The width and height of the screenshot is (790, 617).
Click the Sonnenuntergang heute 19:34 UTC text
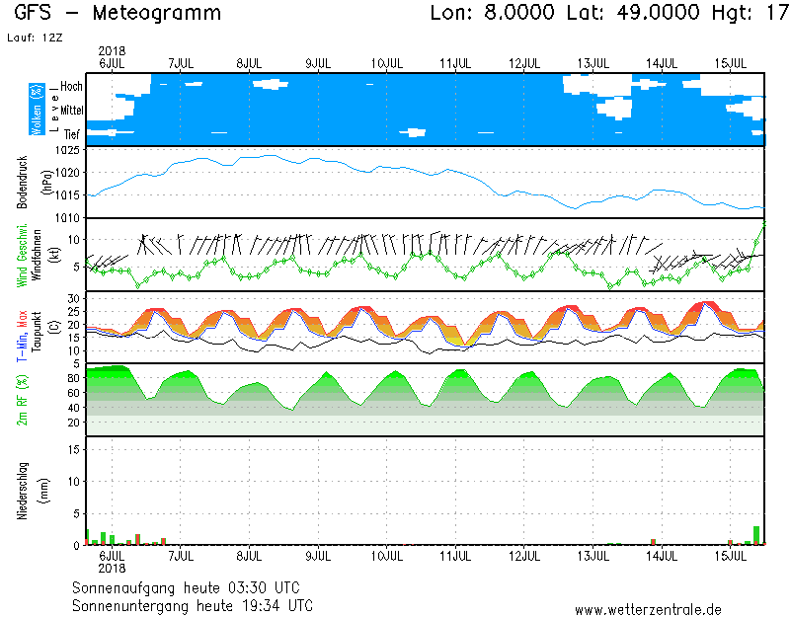193,604
